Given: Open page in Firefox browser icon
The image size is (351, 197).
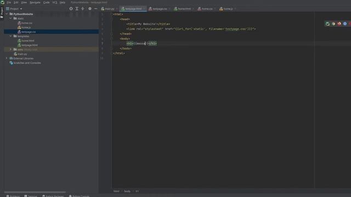Looking at the screenshot, I should (339, 24).
